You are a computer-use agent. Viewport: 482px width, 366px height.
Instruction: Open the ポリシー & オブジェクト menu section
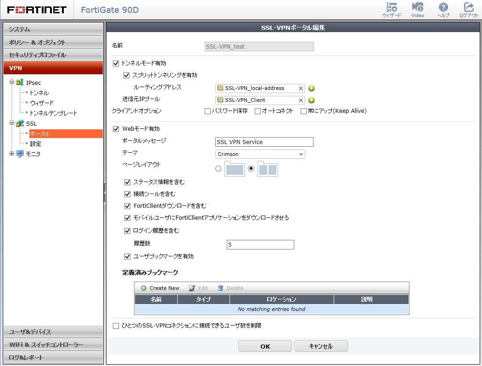point(53,42)
